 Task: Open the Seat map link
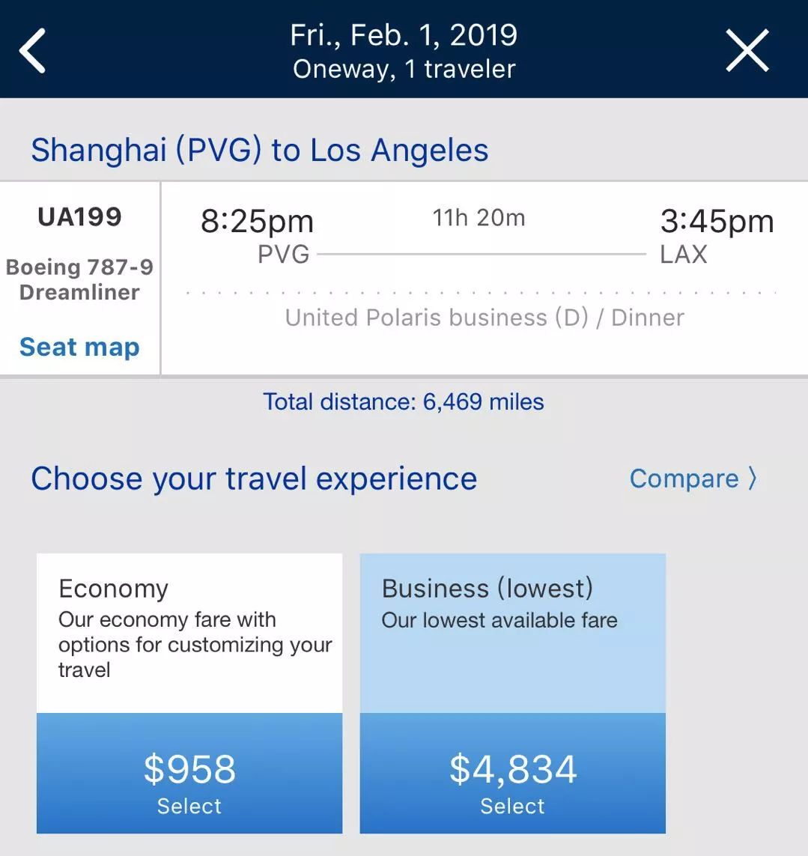click(79, 347)
